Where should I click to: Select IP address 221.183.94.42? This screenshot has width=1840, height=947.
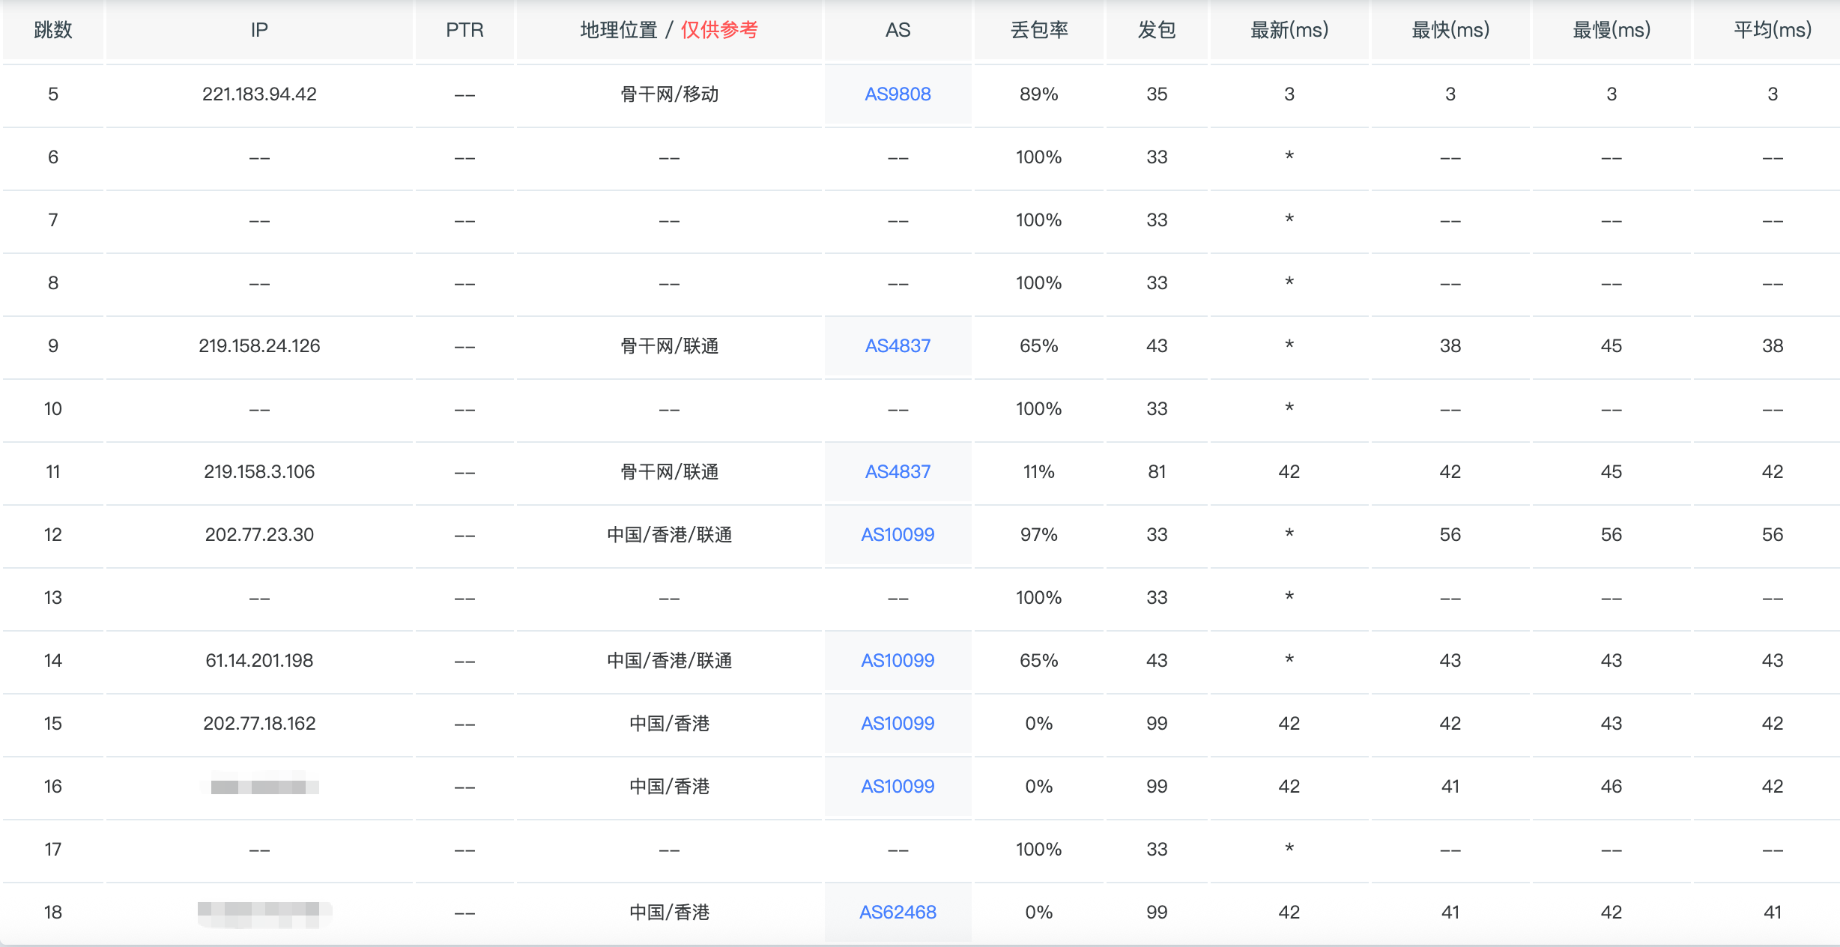point(259,94)
